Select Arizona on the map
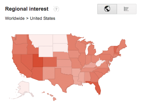Viewport: 143px width, 110px height. pyautogui.click(x=38, y=74)
